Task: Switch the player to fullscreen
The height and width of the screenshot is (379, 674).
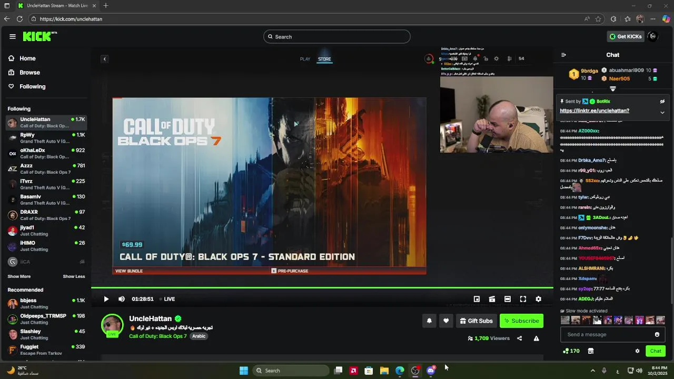Action: coord(523,299)
